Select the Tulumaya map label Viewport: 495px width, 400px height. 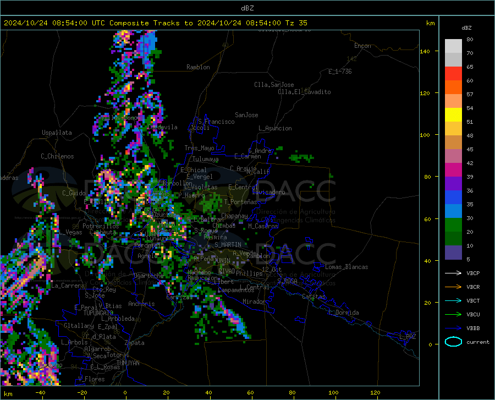tap(205, 159)
